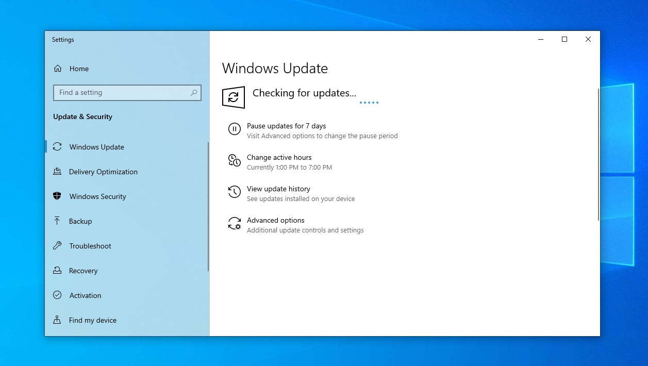
Task: Click the Activation checkmark circle icon
Action: pyautogui.click(x=57, y=295)
